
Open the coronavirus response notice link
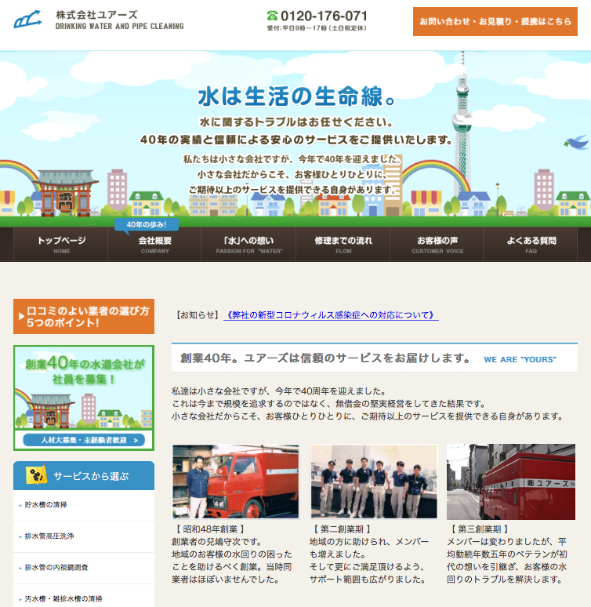coord(331,315)
